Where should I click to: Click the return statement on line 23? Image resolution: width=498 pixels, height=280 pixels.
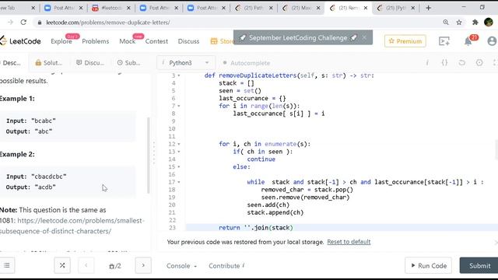tap(256, 228)
